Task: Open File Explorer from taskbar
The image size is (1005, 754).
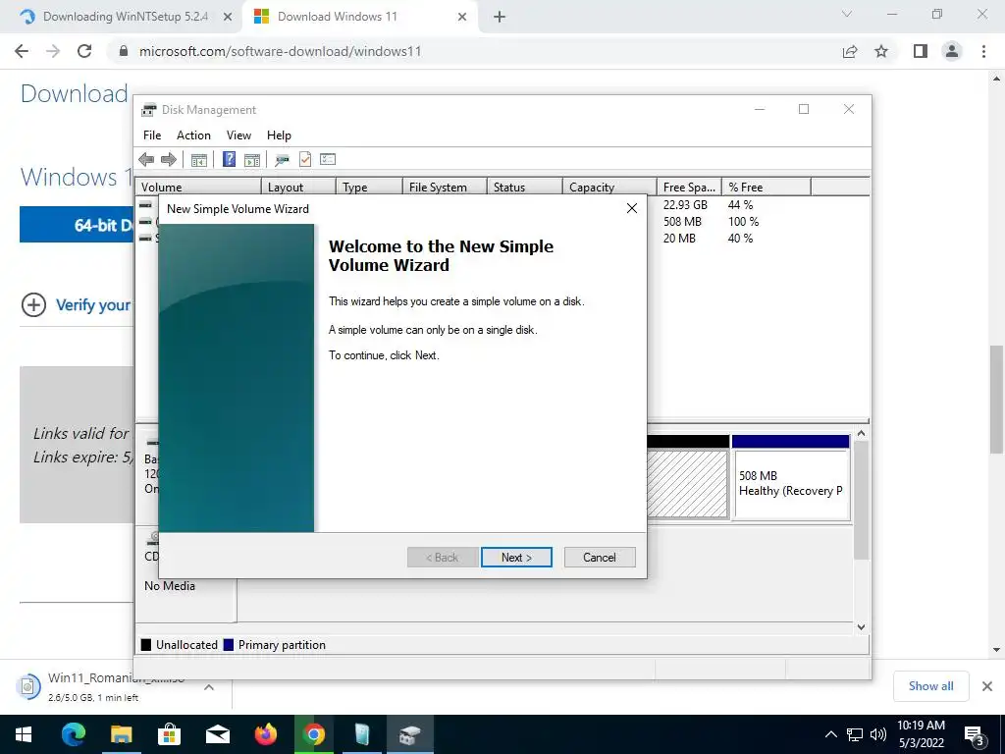Action: coord(121,734)
